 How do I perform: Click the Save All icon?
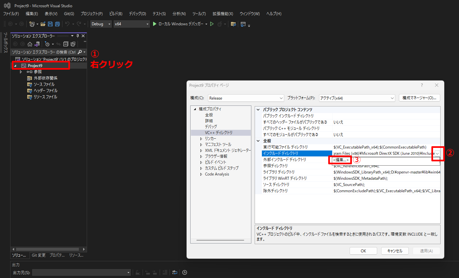coord(57,24)
